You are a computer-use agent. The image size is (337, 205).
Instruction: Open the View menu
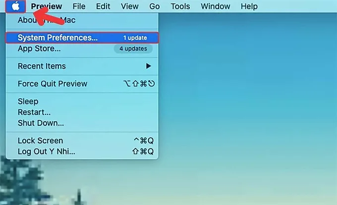pos(130,6)
